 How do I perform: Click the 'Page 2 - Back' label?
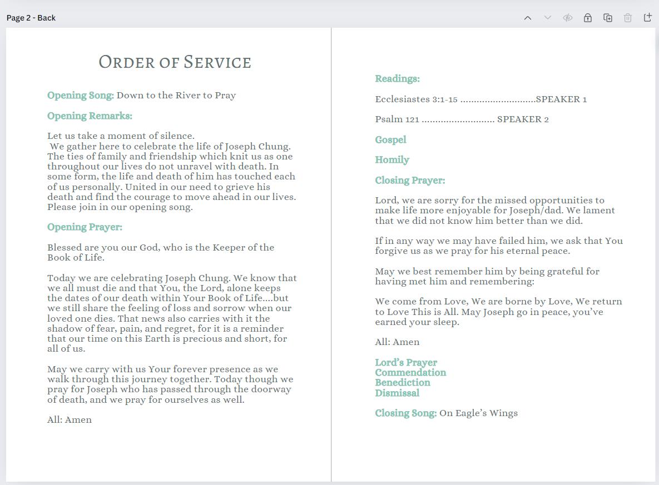(31, 17)
